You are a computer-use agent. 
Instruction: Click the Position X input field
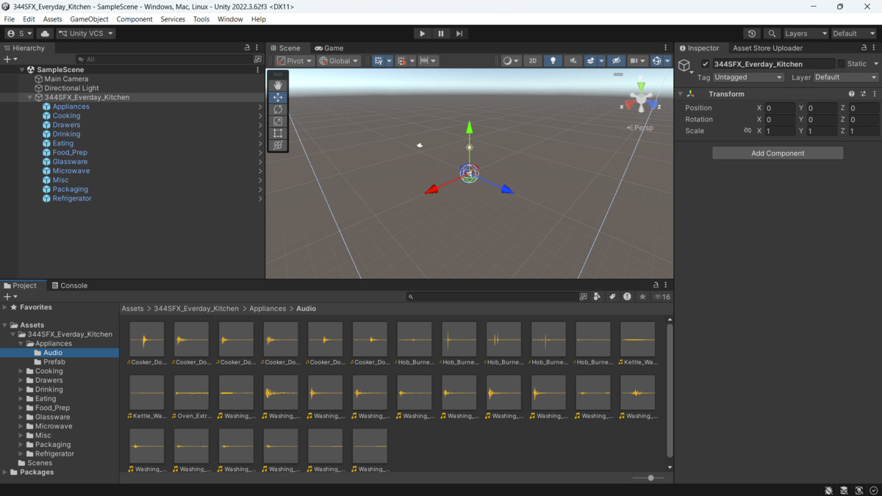tap(780, 108)
